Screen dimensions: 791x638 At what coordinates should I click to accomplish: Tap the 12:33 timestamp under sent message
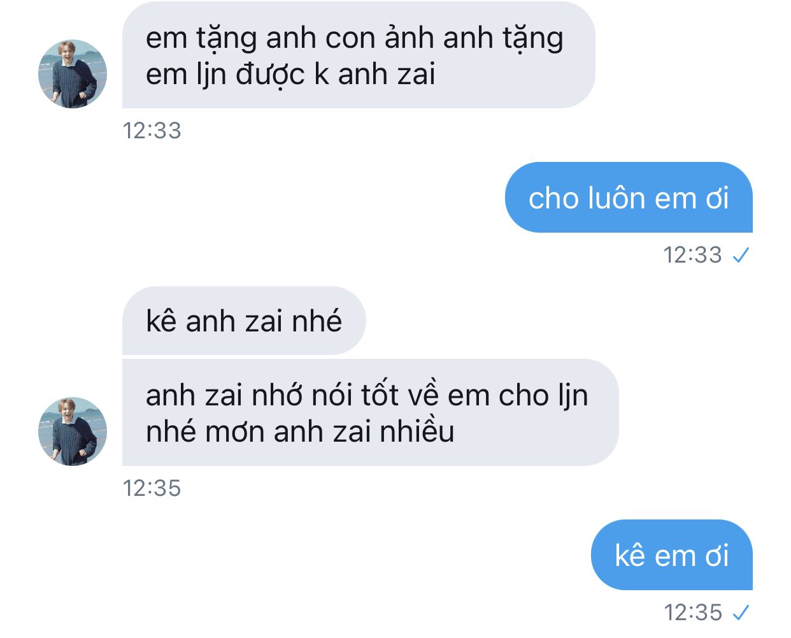pos(692,255)
